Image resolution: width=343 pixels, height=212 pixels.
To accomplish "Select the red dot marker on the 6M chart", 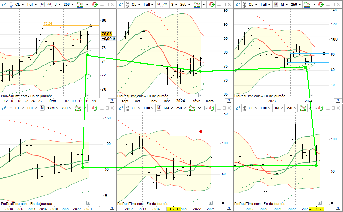I will click(201, 131).
